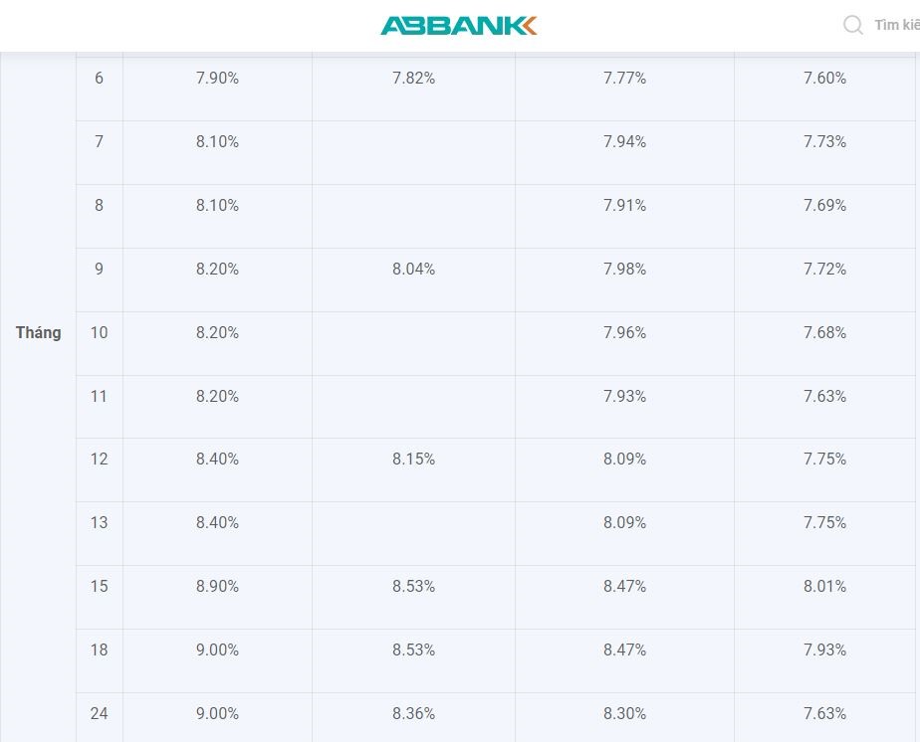Select the 8.15% rate cell
This screenshot has width=920, height=742.
coord(413,460)
